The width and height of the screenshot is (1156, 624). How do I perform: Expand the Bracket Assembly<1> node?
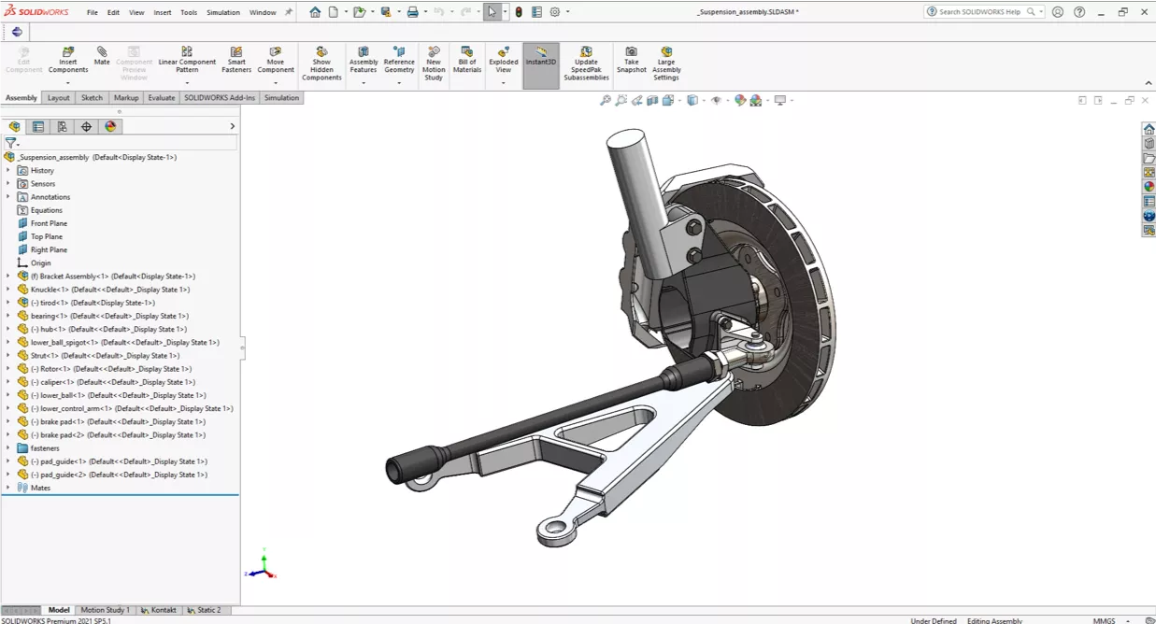[x=7, y=276]
